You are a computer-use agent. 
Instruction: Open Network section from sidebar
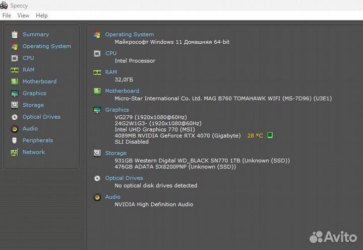pos(34,152)
